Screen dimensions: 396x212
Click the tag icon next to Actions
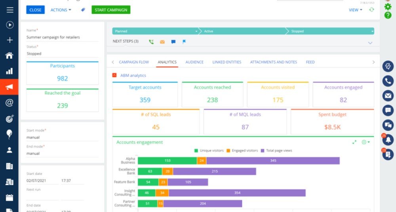[x=83, y=10]
